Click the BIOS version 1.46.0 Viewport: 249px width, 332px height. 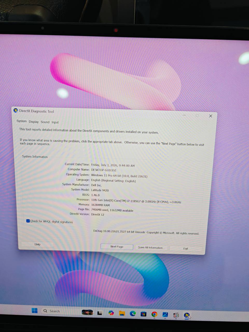point(95,195)
